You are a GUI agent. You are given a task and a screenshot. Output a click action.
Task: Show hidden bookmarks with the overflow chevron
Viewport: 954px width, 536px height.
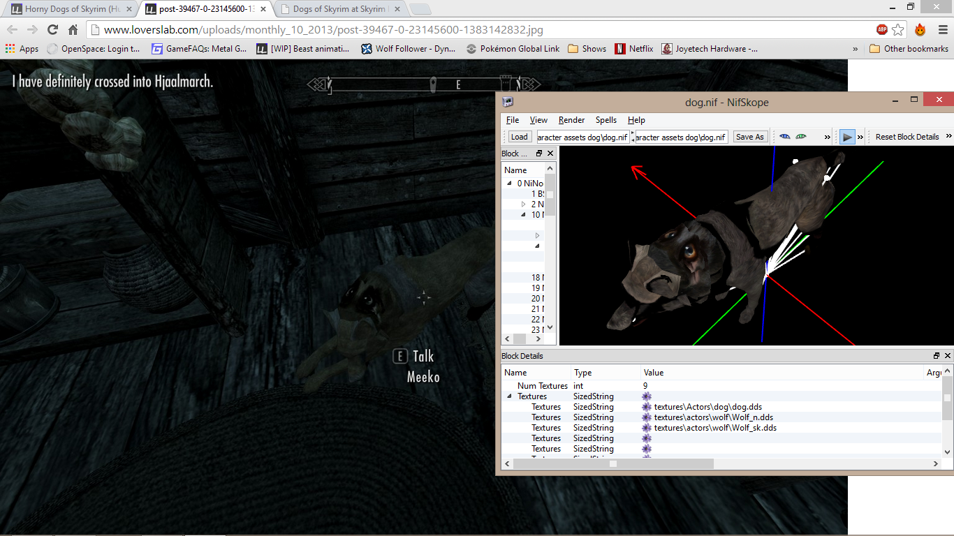tap(856, 49)
